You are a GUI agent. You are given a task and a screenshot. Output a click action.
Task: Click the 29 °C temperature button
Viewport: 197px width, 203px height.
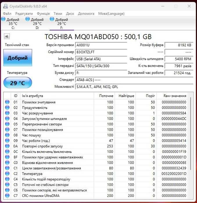point(18,83)
